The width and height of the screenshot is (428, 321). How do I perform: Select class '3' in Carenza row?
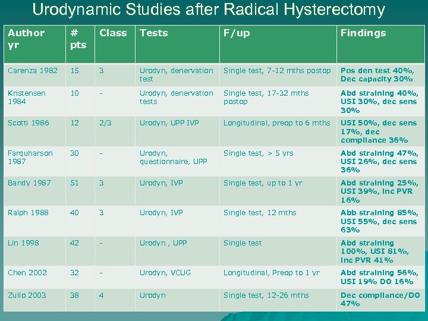click(x=101, y=71)
